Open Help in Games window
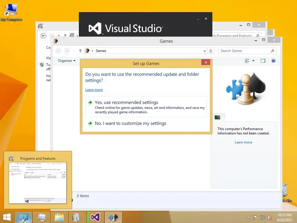This screenshot has width=297, height=223. click(x=273, y=61)
